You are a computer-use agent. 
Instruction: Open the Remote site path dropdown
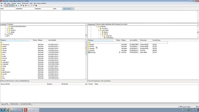[x=198, y=24]
